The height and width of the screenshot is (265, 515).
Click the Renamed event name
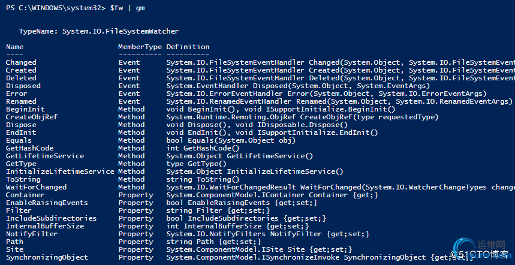21,101
